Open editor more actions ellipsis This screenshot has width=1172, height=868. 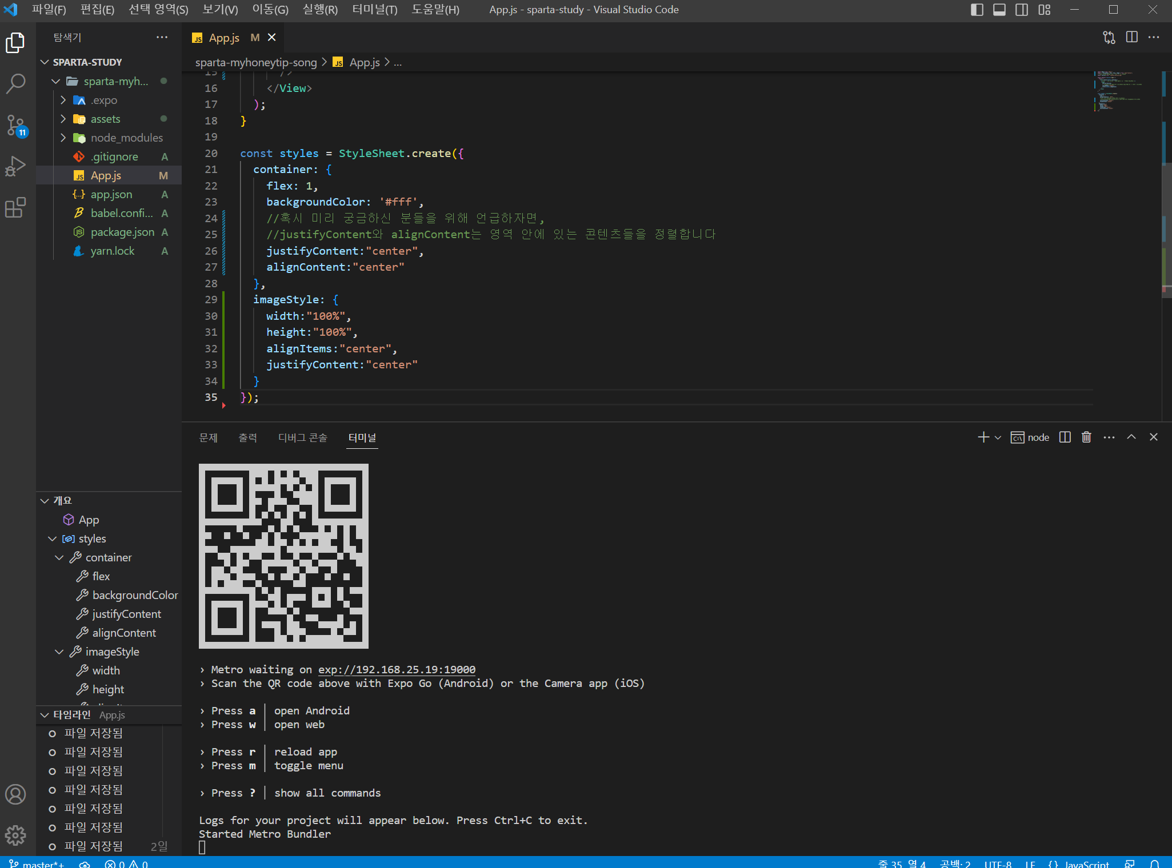click(x=1154, y=37)
